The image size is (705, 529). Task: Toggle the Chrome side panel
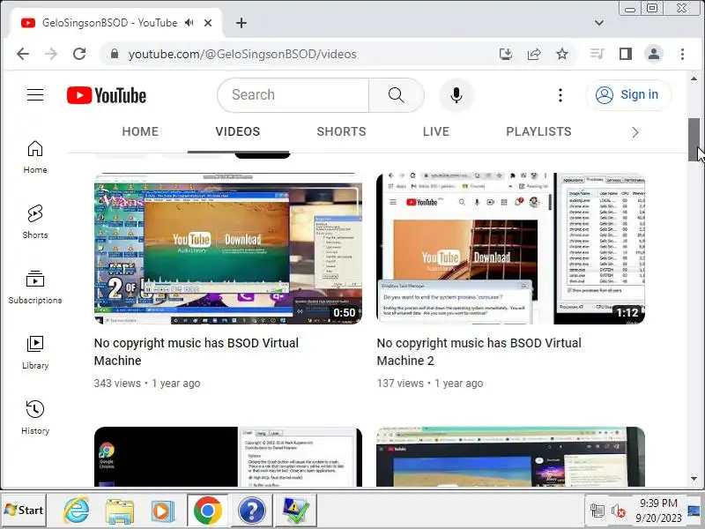coord(626,54)
